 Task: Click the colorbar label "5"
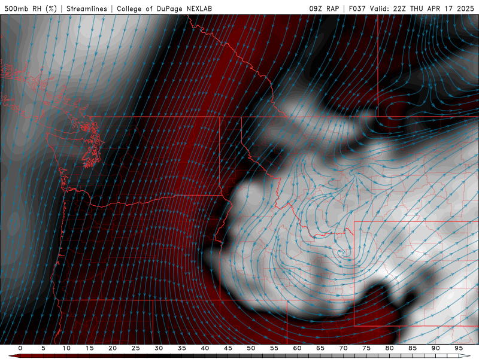[x=43, y=348]
